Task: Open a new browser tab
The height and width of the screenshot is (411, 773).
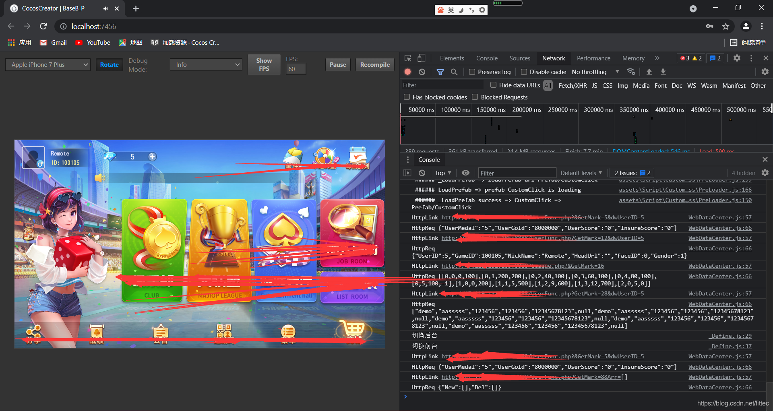Action: [136, 8]
